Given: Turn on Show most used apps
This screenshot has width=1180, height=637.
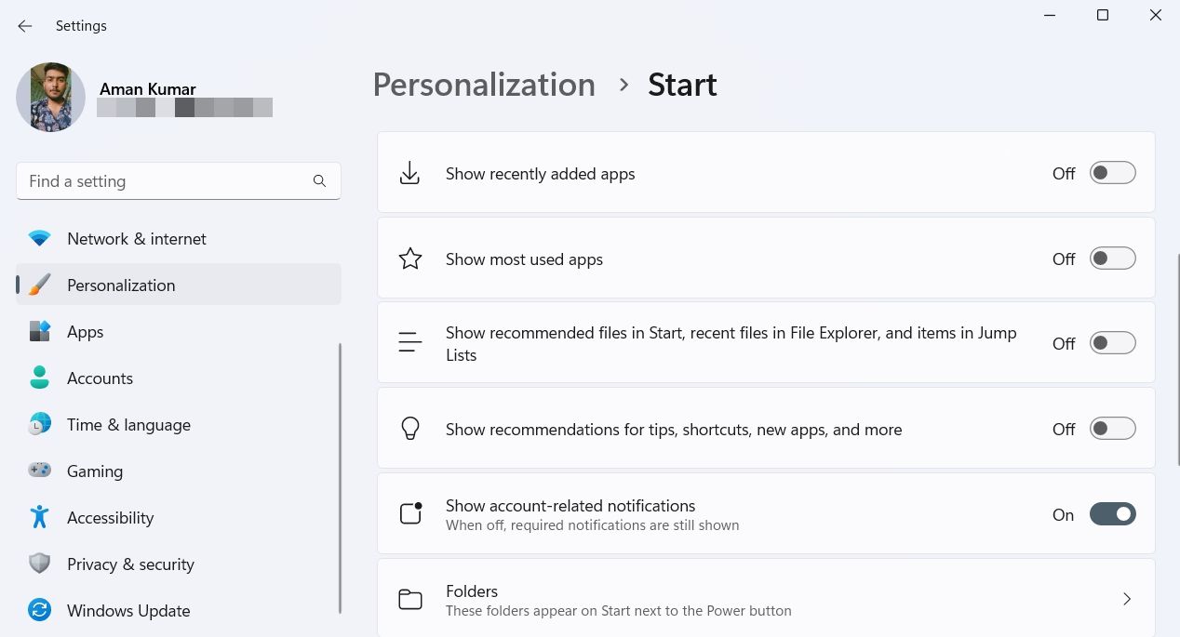Looking at the screenshot, I should pos(1112,258).
